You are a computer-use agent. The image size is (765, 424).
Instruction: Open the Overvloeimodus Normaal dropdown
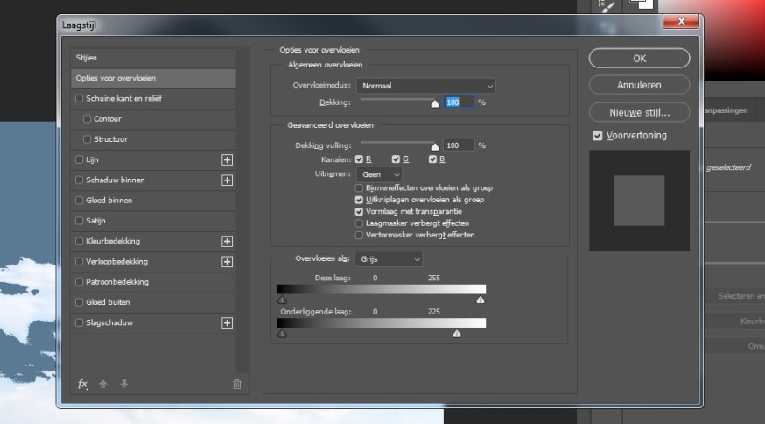tap(426, 86)
